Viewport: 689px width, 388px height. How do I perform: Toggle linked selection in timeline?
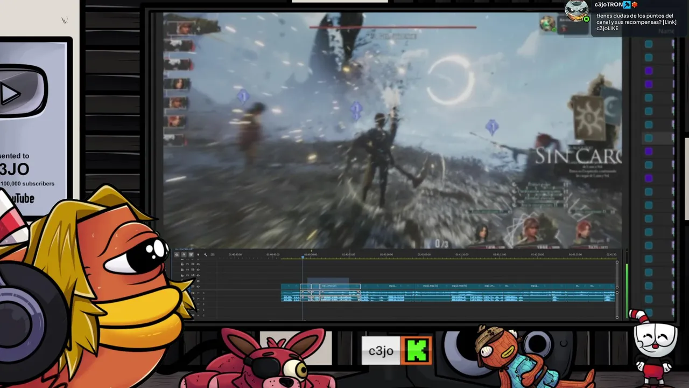pyautogui.click(x=191, y=254)
